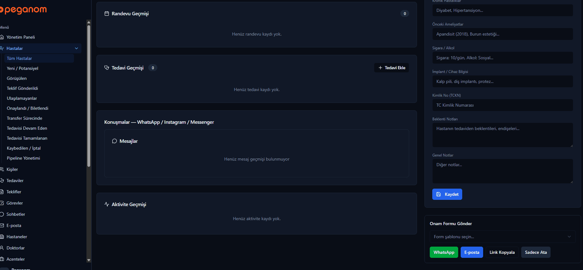Image resolution: width=583 pixels, height=270 pixels.
Task: Click the Tedaviler stethoscope icon in sidebar
Action: [x=2, y=181]
